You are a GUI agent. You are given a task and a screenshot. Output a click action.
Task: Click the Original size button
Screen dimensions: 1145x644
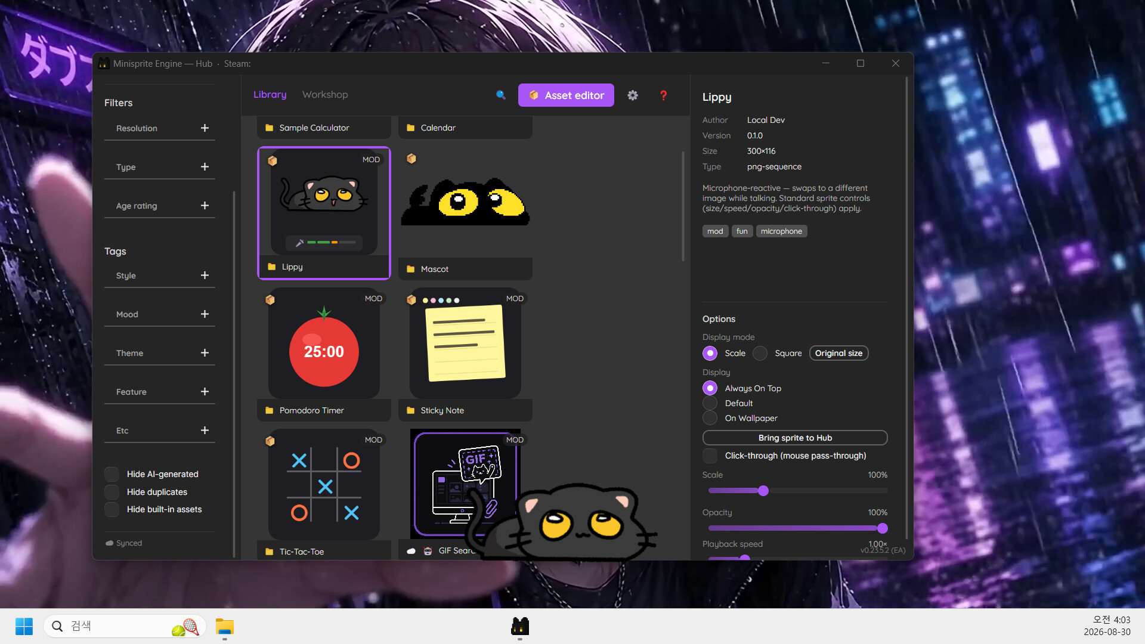point(838,353)
